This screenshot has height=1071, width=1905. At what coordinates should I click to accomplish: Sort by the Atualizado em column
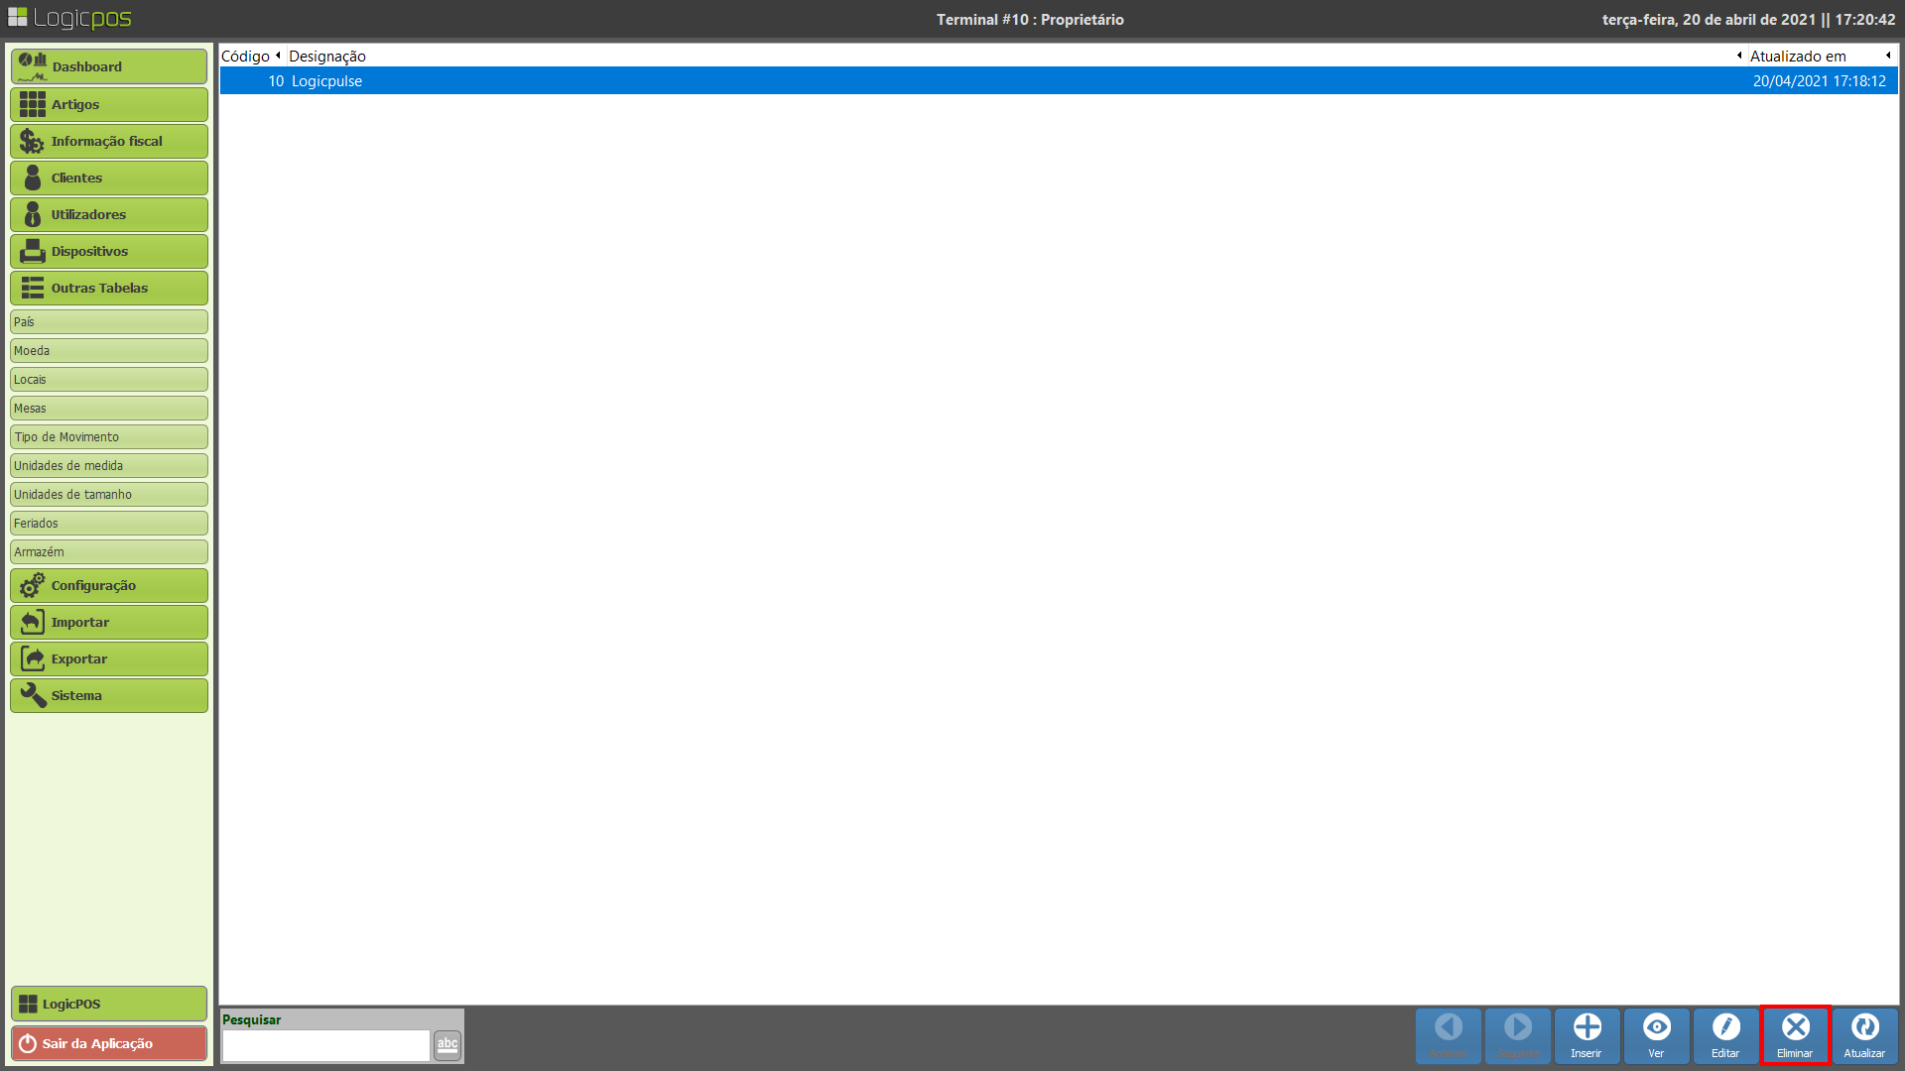pos(1797,57)
